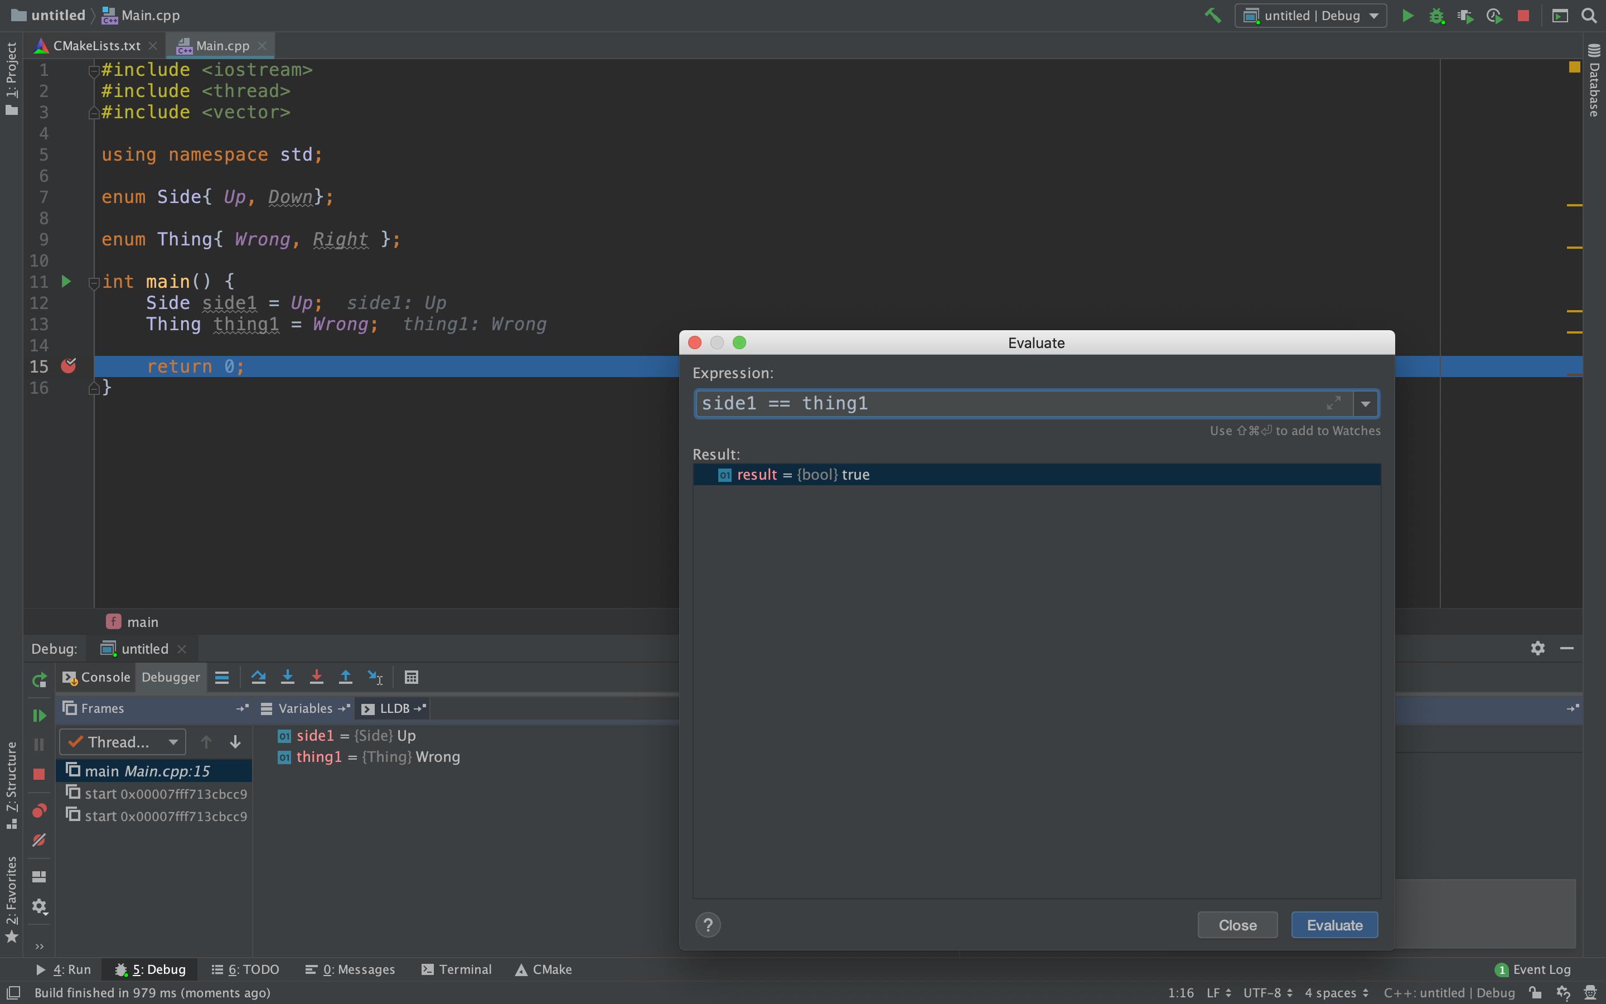The height and width of the screenshot is (1004, 1606).
Task: Open debug side toolbar settings gear
Action: click(x=39, y=906)
